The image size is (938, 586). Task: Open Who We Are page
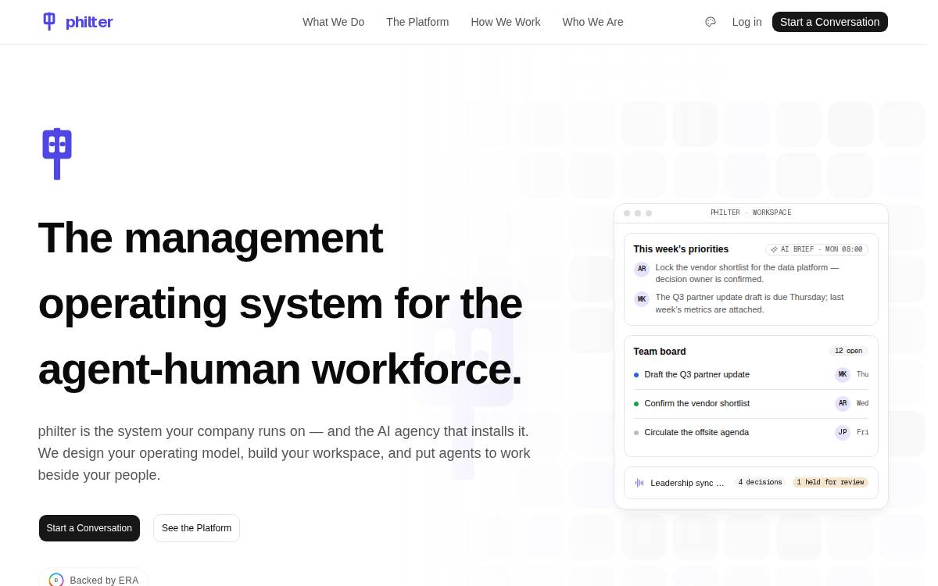point(593,22)
